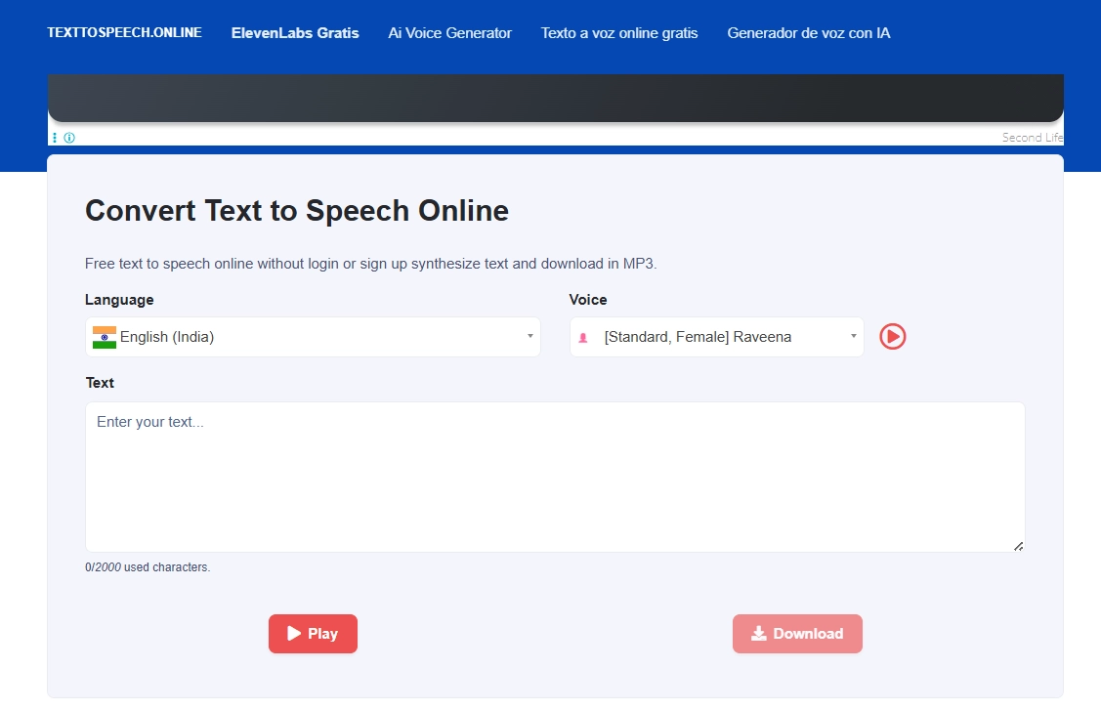Open Texto a voz online gratis
The image size is (1101, 710).
618,32
